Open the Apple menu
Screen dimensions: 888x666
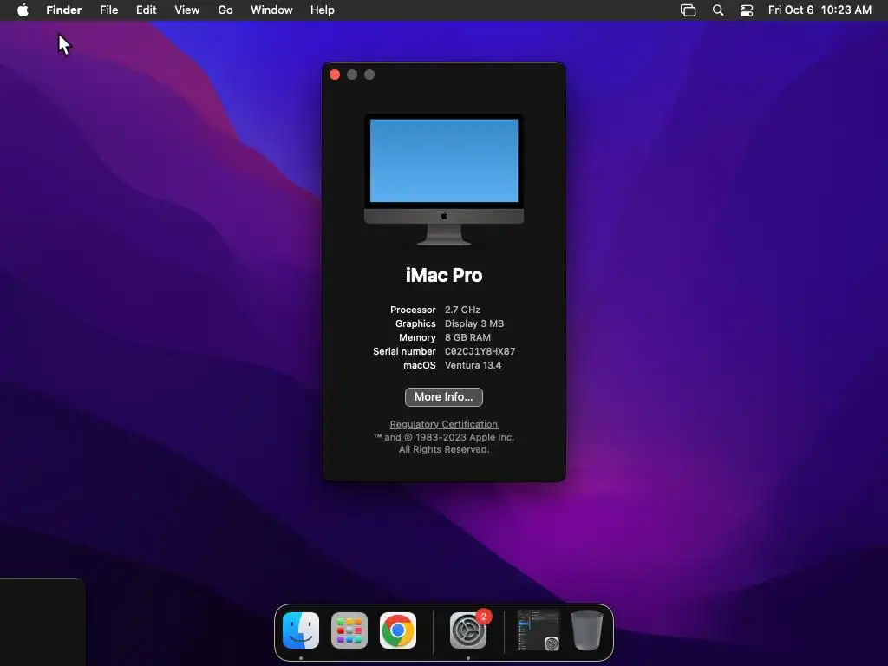23,10
